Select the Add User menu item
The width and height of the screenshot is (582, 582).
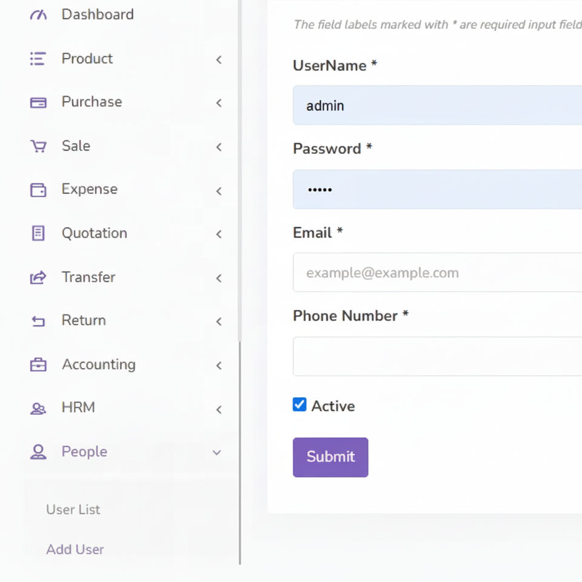tap(75, 549)
